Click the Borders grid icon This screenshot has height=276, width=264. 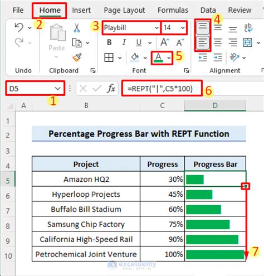[109, 57]
